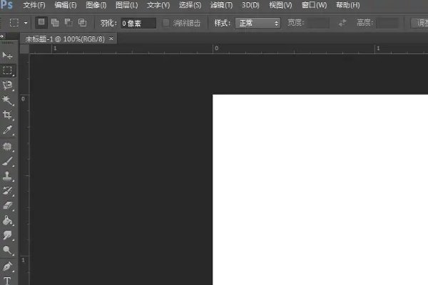Open the marquee tool preset picker arrow
The image size is (428, 285).
(x=26, y=23)
